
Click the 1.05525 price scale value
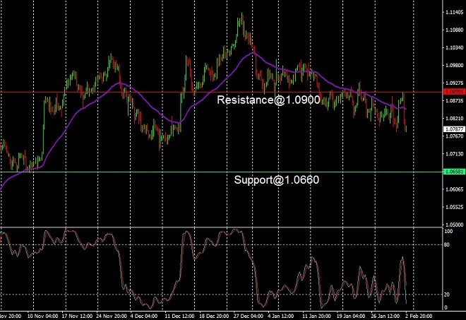click(x=455, y=207)
